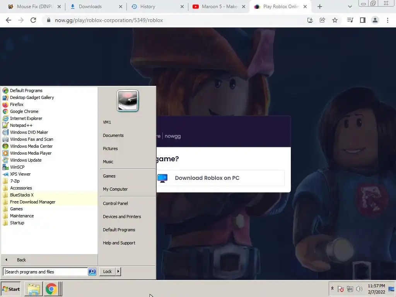The width and height of the screenshot is (396, 297).
Task: Launch Notepad++
Action: tap(49, 125)
